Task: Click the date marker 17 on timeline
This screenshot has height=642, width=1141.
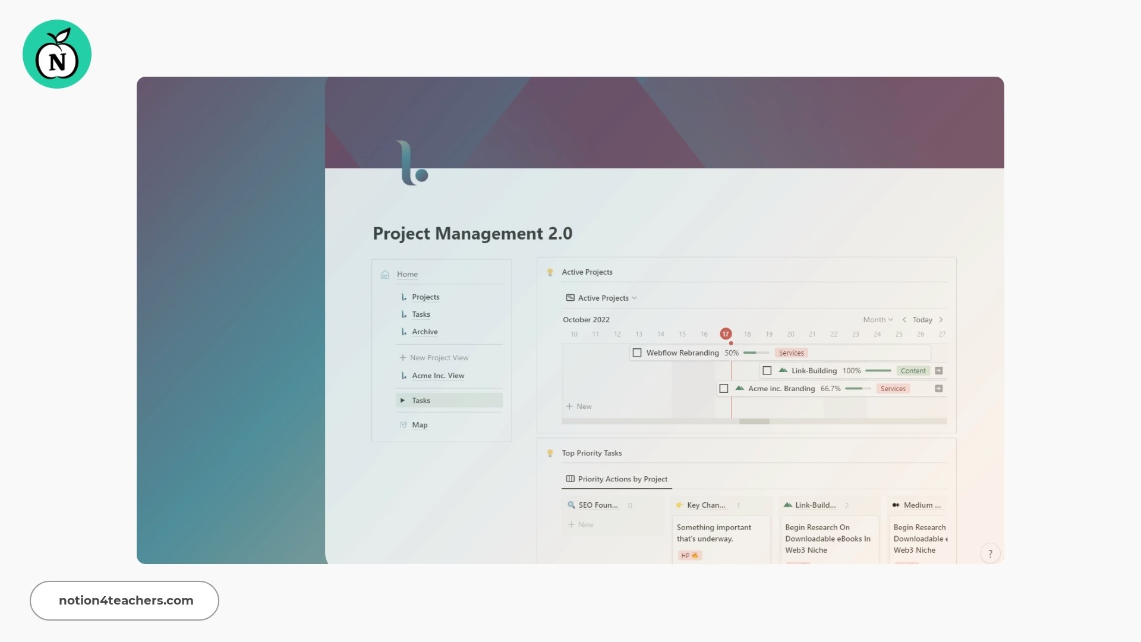Action: point(726,333)
